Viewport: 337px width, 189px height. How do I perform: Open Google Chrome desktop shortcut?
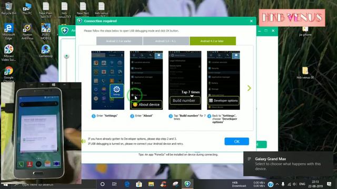8,75
